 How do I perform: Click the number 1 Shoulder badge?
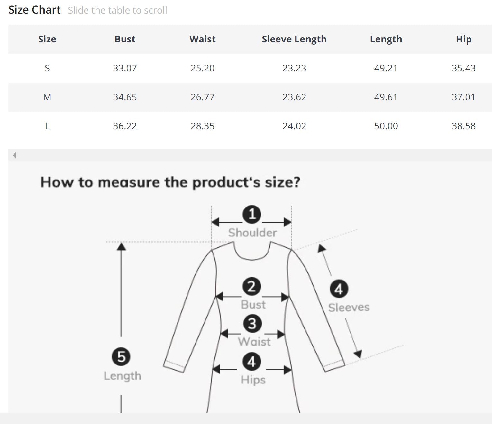252,215
